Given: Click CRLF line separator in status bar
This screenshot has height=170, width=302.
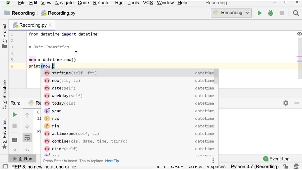Looking at the screenshot, I should (x=177, y=167).
